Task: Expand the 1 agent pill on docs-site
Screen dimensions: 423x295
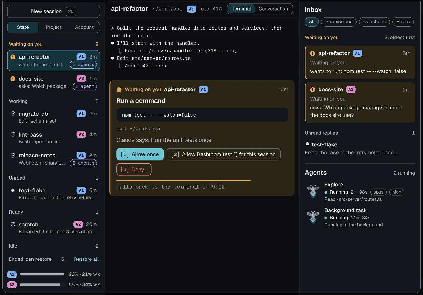Action: (85, 86)
